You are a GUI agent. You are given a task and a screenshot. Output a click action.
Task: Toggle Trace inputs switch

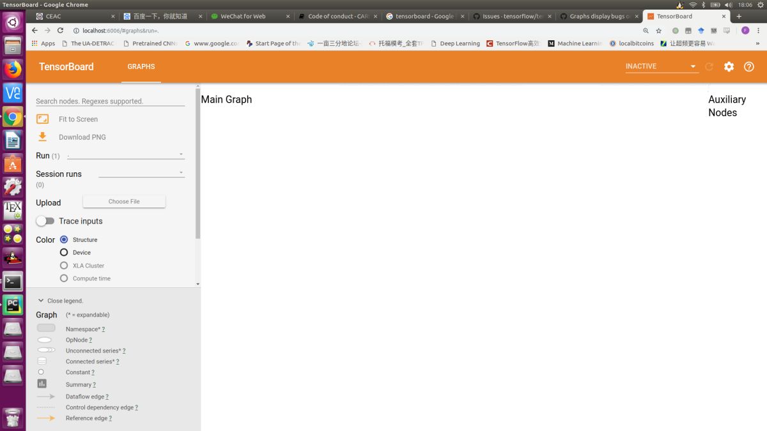(45, 221)
